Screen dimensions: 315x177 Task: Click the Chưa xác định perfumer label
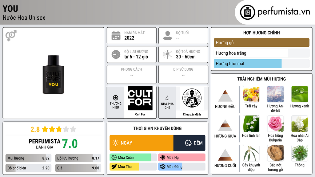[192, 114]
